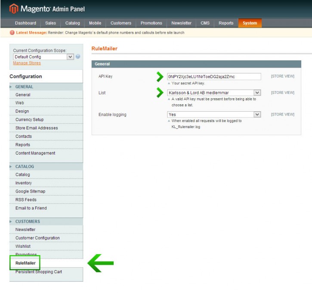
Task: Collapse the GENERAL sidebar section
Action: click(46, 87)
